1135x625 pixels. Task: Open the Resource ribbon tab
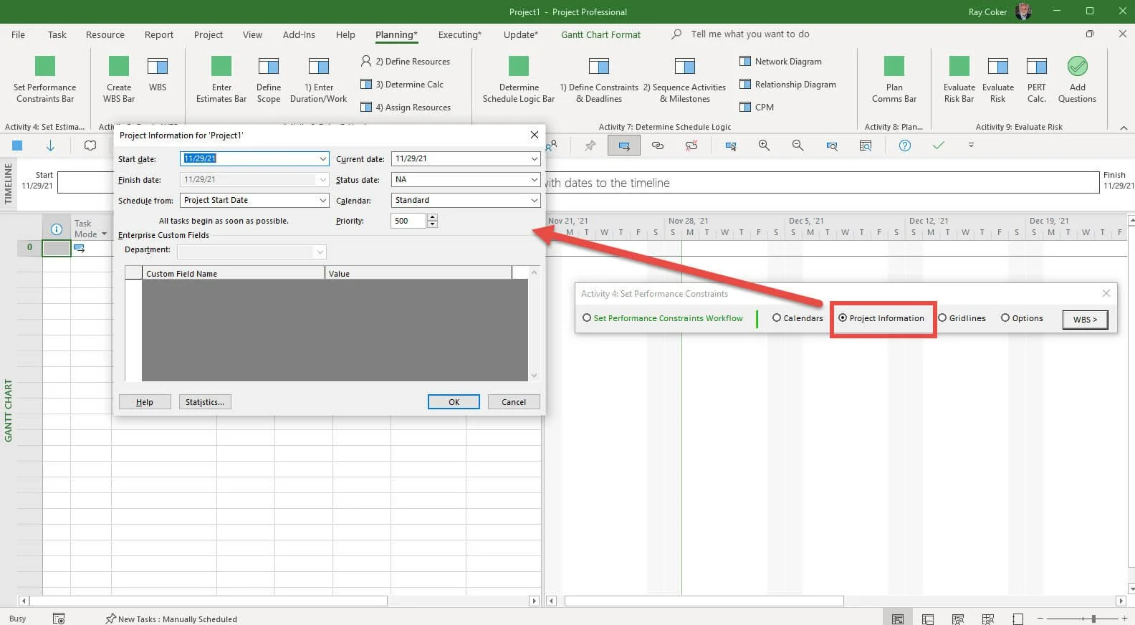105,34
